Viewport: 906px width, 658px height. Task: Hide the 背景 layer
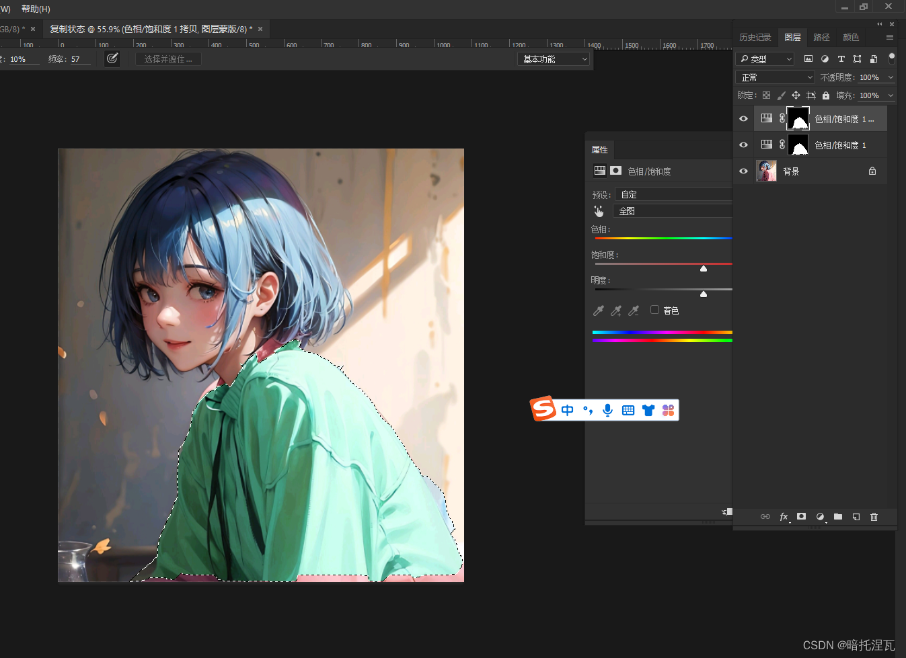click(x=743, y=171)
